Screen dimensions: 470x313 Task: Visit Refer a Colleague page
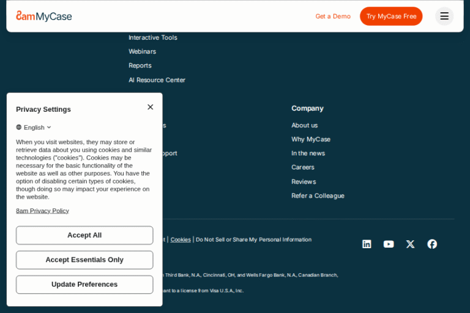tap(318, 196)
